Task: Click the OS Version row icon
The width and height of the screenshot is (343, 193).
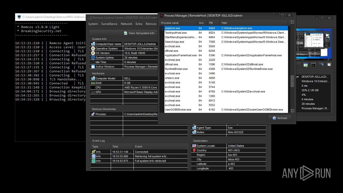Action: click(x=93, y=53)
